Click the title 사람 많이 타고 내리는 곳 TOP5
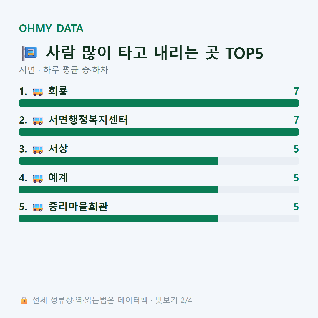318x318 pixels. click(x=155, y=53)
